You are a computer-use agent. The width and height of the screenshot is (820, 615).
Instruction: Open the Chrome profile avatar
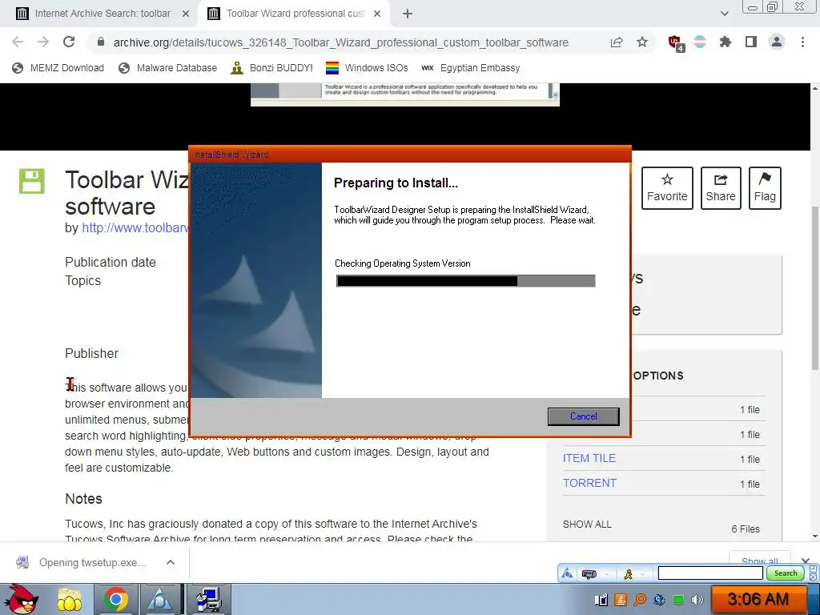(777, 42)
